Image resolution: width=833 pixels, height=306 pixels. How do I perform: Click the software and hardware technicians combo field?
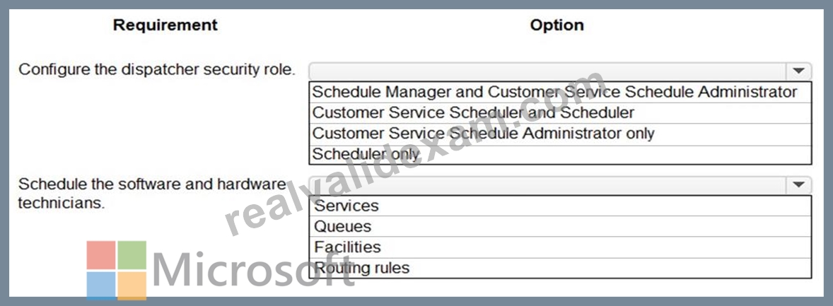pyautogui.click(x=560, y=185)
